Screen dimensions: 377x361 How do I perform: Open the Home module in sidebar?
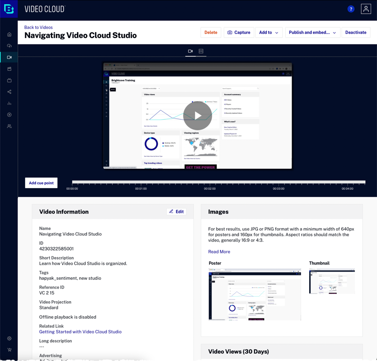click(9, 34)
